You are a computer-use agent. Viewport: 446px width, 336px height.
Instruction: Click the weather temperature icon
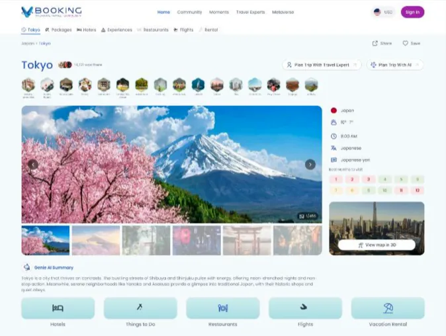[x=334, y=122]
